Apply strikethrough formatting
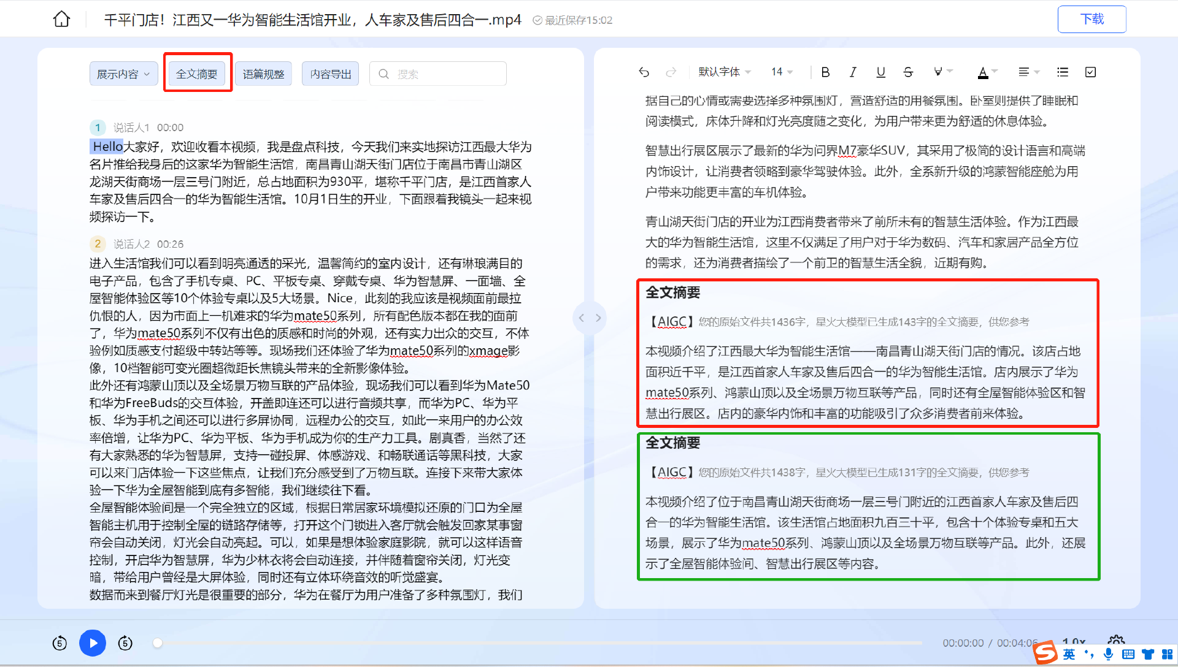 point(908,72)
